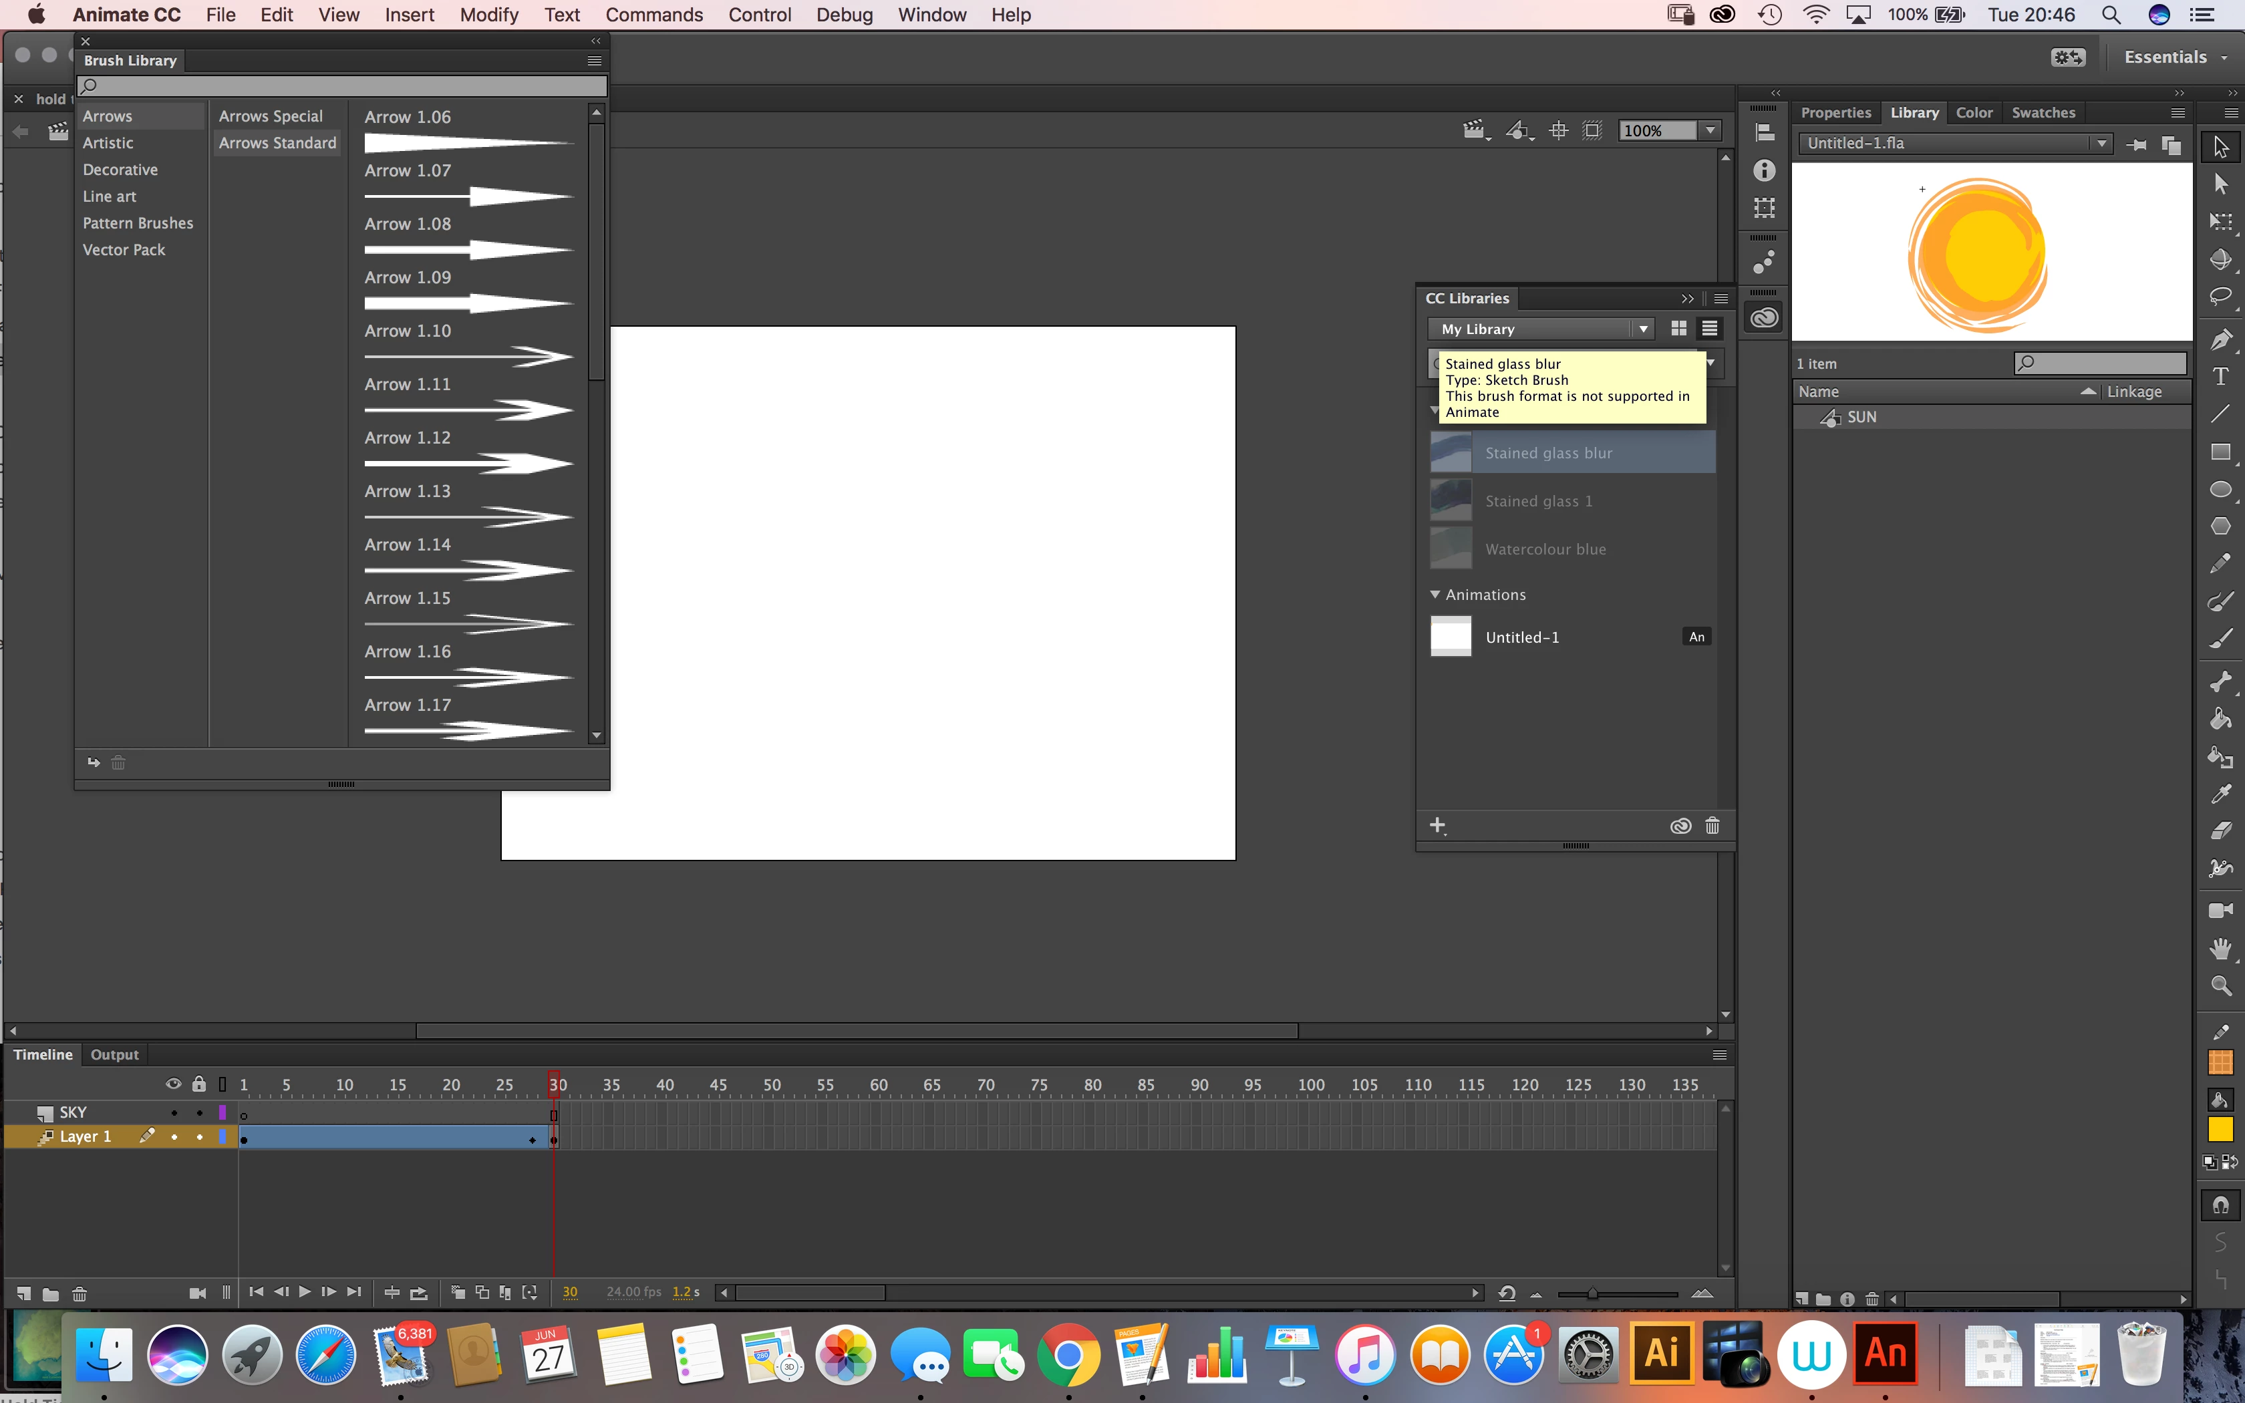Image resolution: width=2245 pixels, height=1403 pixels.
Task: Open the Modify menu
Action: pyautogui.click(x=489, y=15)
